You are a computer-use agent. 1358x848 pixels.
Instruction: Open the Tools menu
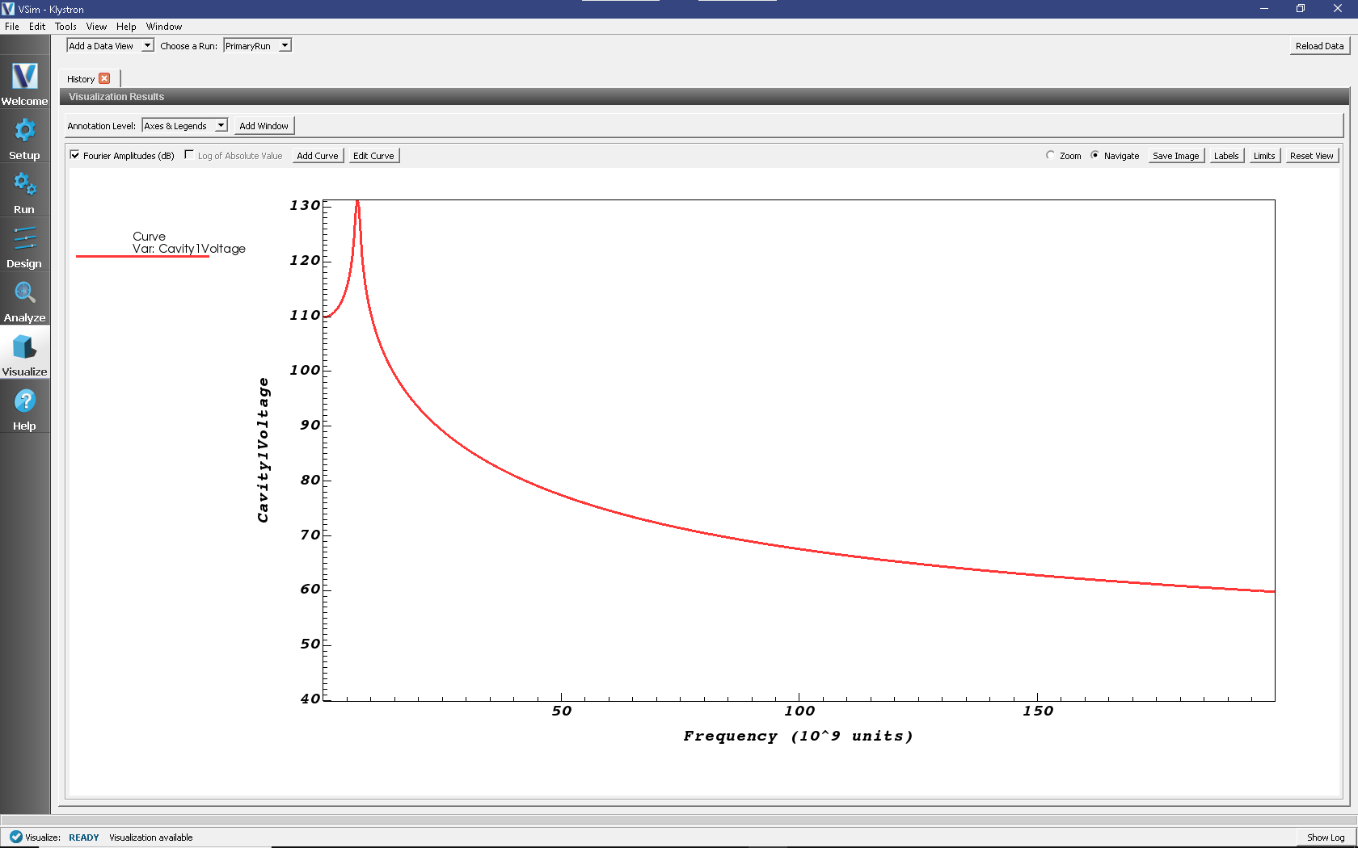(66, 27)
